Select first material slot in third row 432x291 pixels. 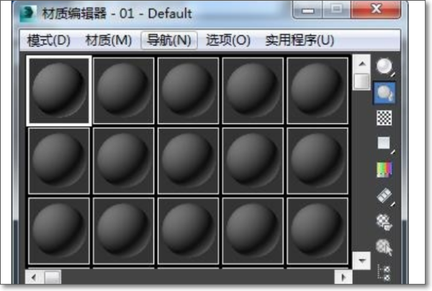[x=59, y=231]
